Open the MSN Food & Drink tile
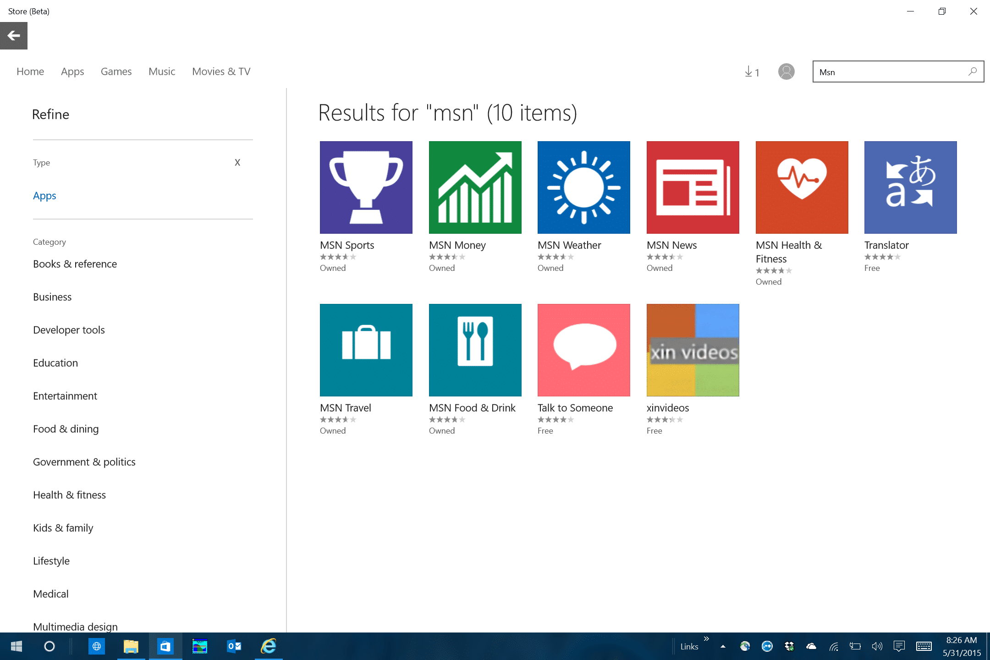The image size is (990, 660). [475, 350]
